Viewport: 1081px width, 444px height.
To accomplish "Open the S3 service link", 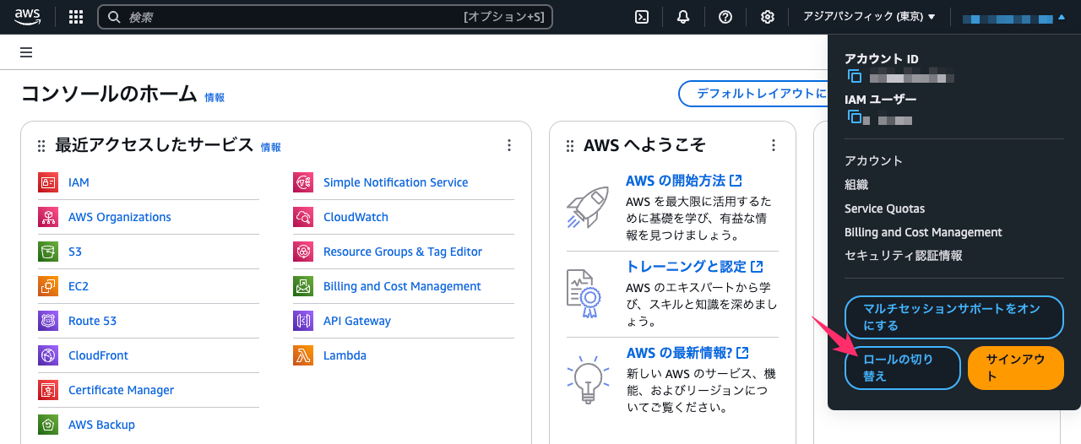I will pos(75,252).
